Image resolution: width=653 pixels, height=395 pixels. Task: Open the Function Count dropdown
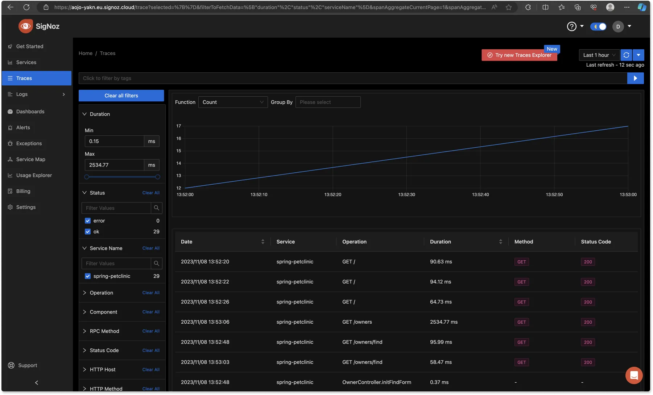pyautogui.click(x=233, y=102)
